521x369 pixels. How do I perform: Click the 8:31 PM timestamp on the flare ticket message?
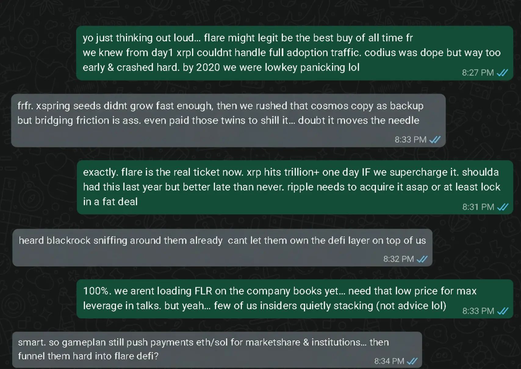(x=478, y=207)
